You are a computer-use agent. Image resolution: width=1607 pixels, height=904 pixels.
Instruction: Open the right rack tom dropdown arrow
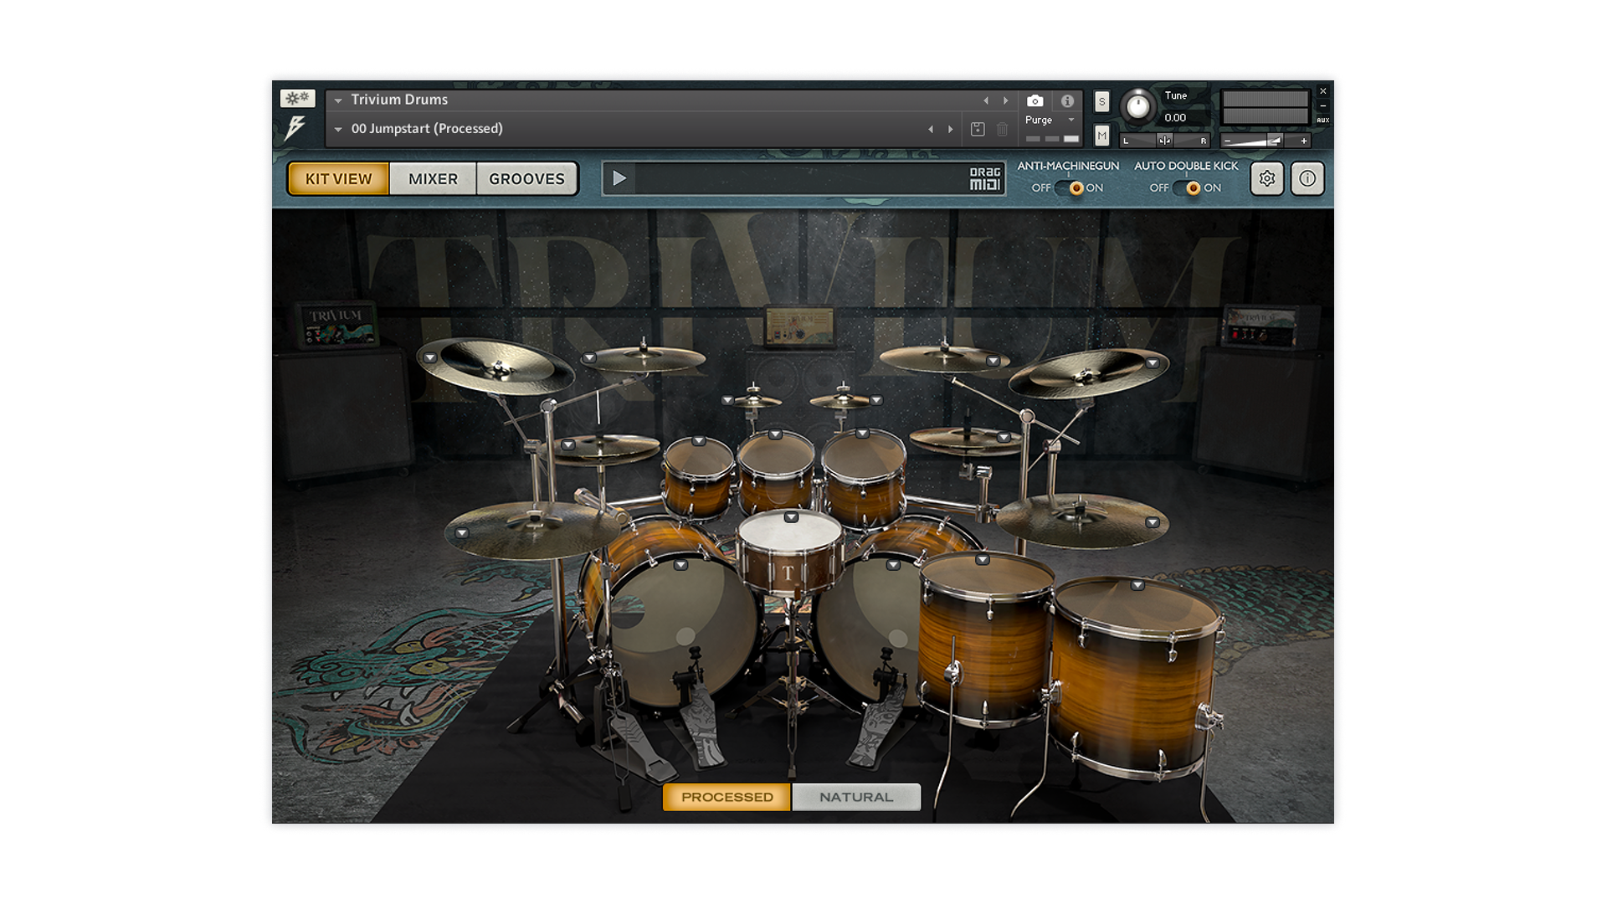pos(862,434)
